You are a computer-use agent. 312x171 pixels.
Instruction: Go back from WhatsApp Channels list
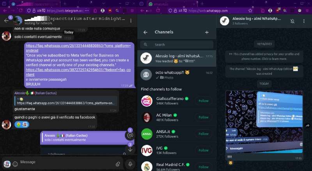[x=145, y=32]
